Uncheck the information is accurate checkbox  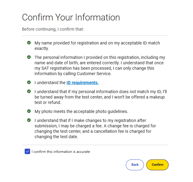[27, 151]
